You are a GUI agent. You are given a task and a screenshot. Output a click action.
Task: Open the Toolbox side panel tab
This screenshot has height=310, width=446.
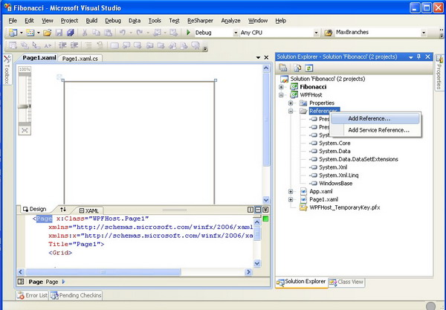pos(7,69)
